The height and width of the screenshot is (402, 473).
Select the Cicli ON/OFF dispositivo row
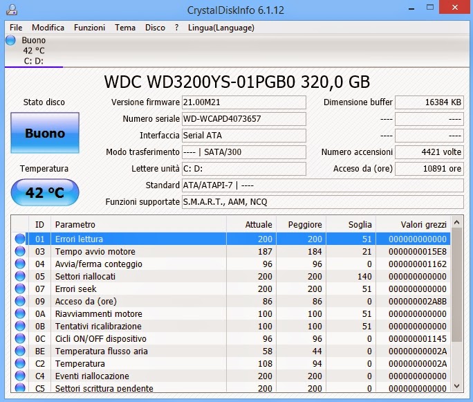(x=231, y=338)
